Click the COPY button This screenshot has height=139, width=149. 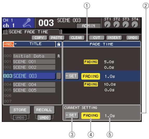[39, 38]
